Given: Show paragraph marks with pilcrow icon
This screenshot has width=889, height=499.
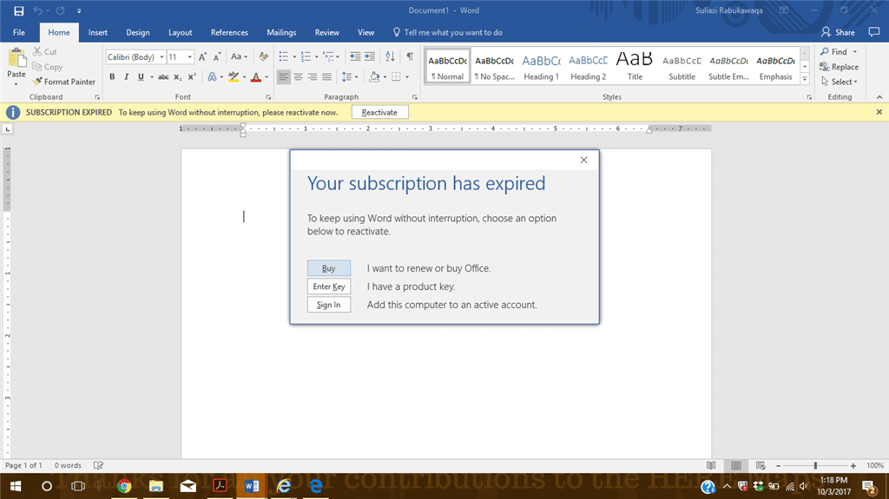Looking at the screenshot, I should [x=410, y=56].
